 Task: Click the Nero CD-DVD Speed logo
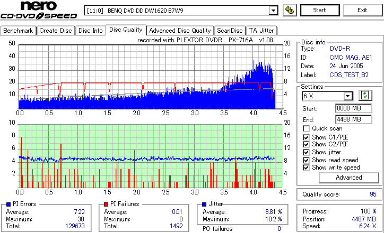click(x=39, y=10)
